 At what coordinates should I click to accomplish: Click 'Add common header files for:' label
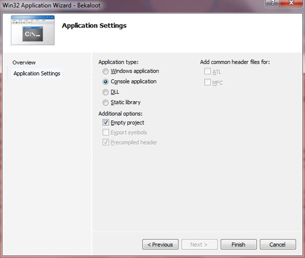click(235, 62)
